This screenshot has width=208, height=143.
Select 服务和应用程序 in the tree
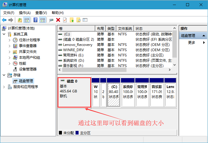coord(26,87)
